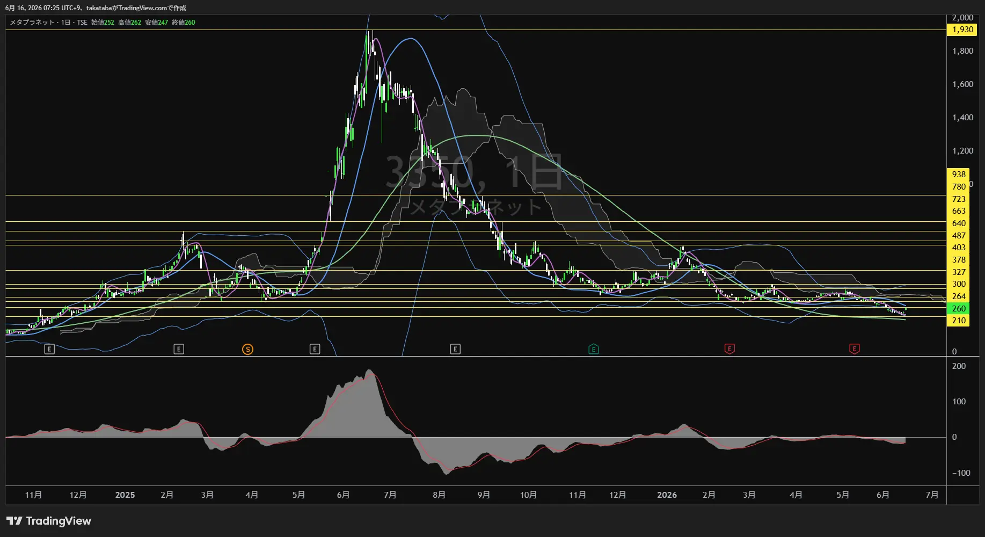
Task: Click 2,000 on the price axis
Action: (x=962, y=18)
